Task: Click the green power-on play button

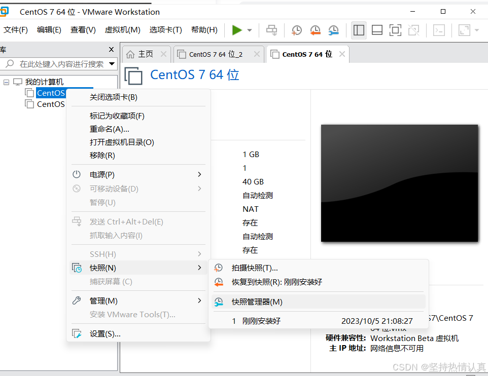Action: click(237, 30)
